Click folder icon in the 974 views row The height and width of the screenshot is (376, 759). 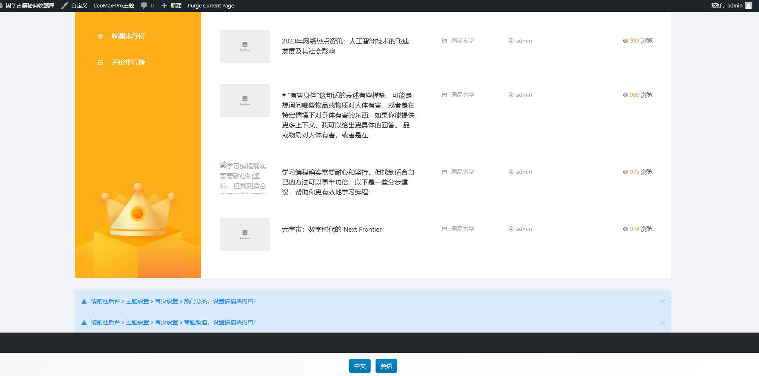click(444, 229)
